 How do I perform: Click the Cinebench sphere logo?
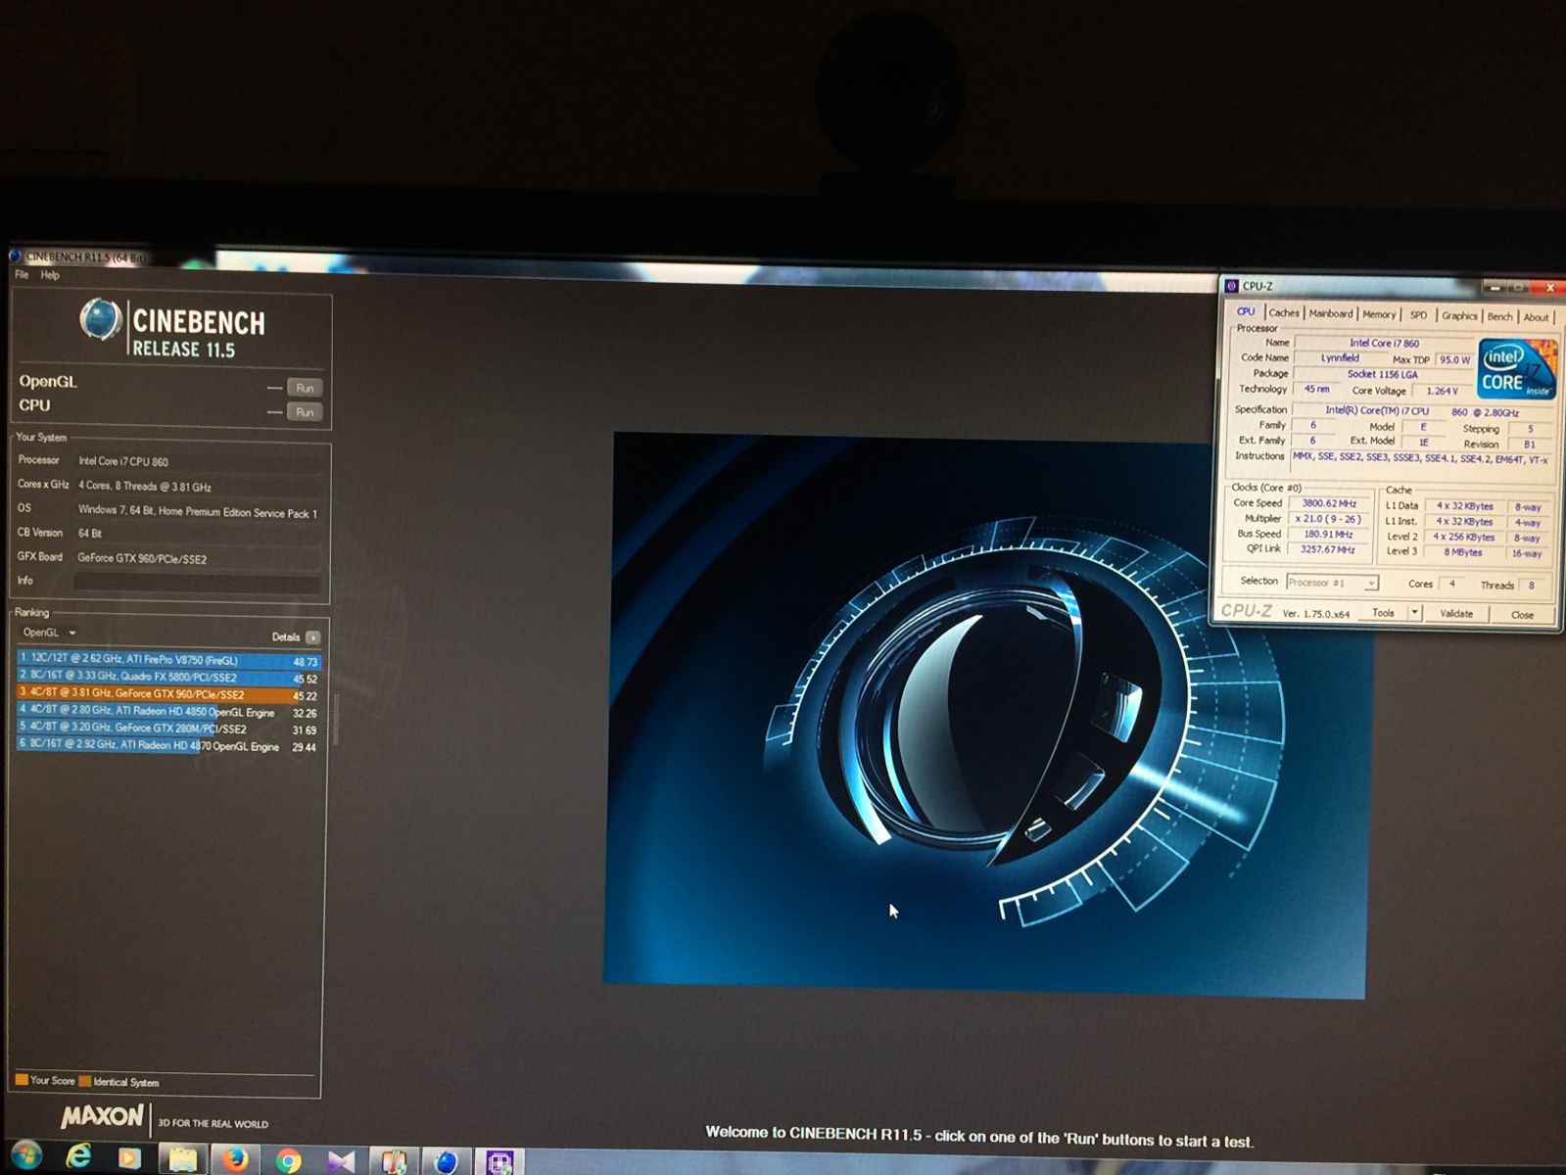(100, 319)
